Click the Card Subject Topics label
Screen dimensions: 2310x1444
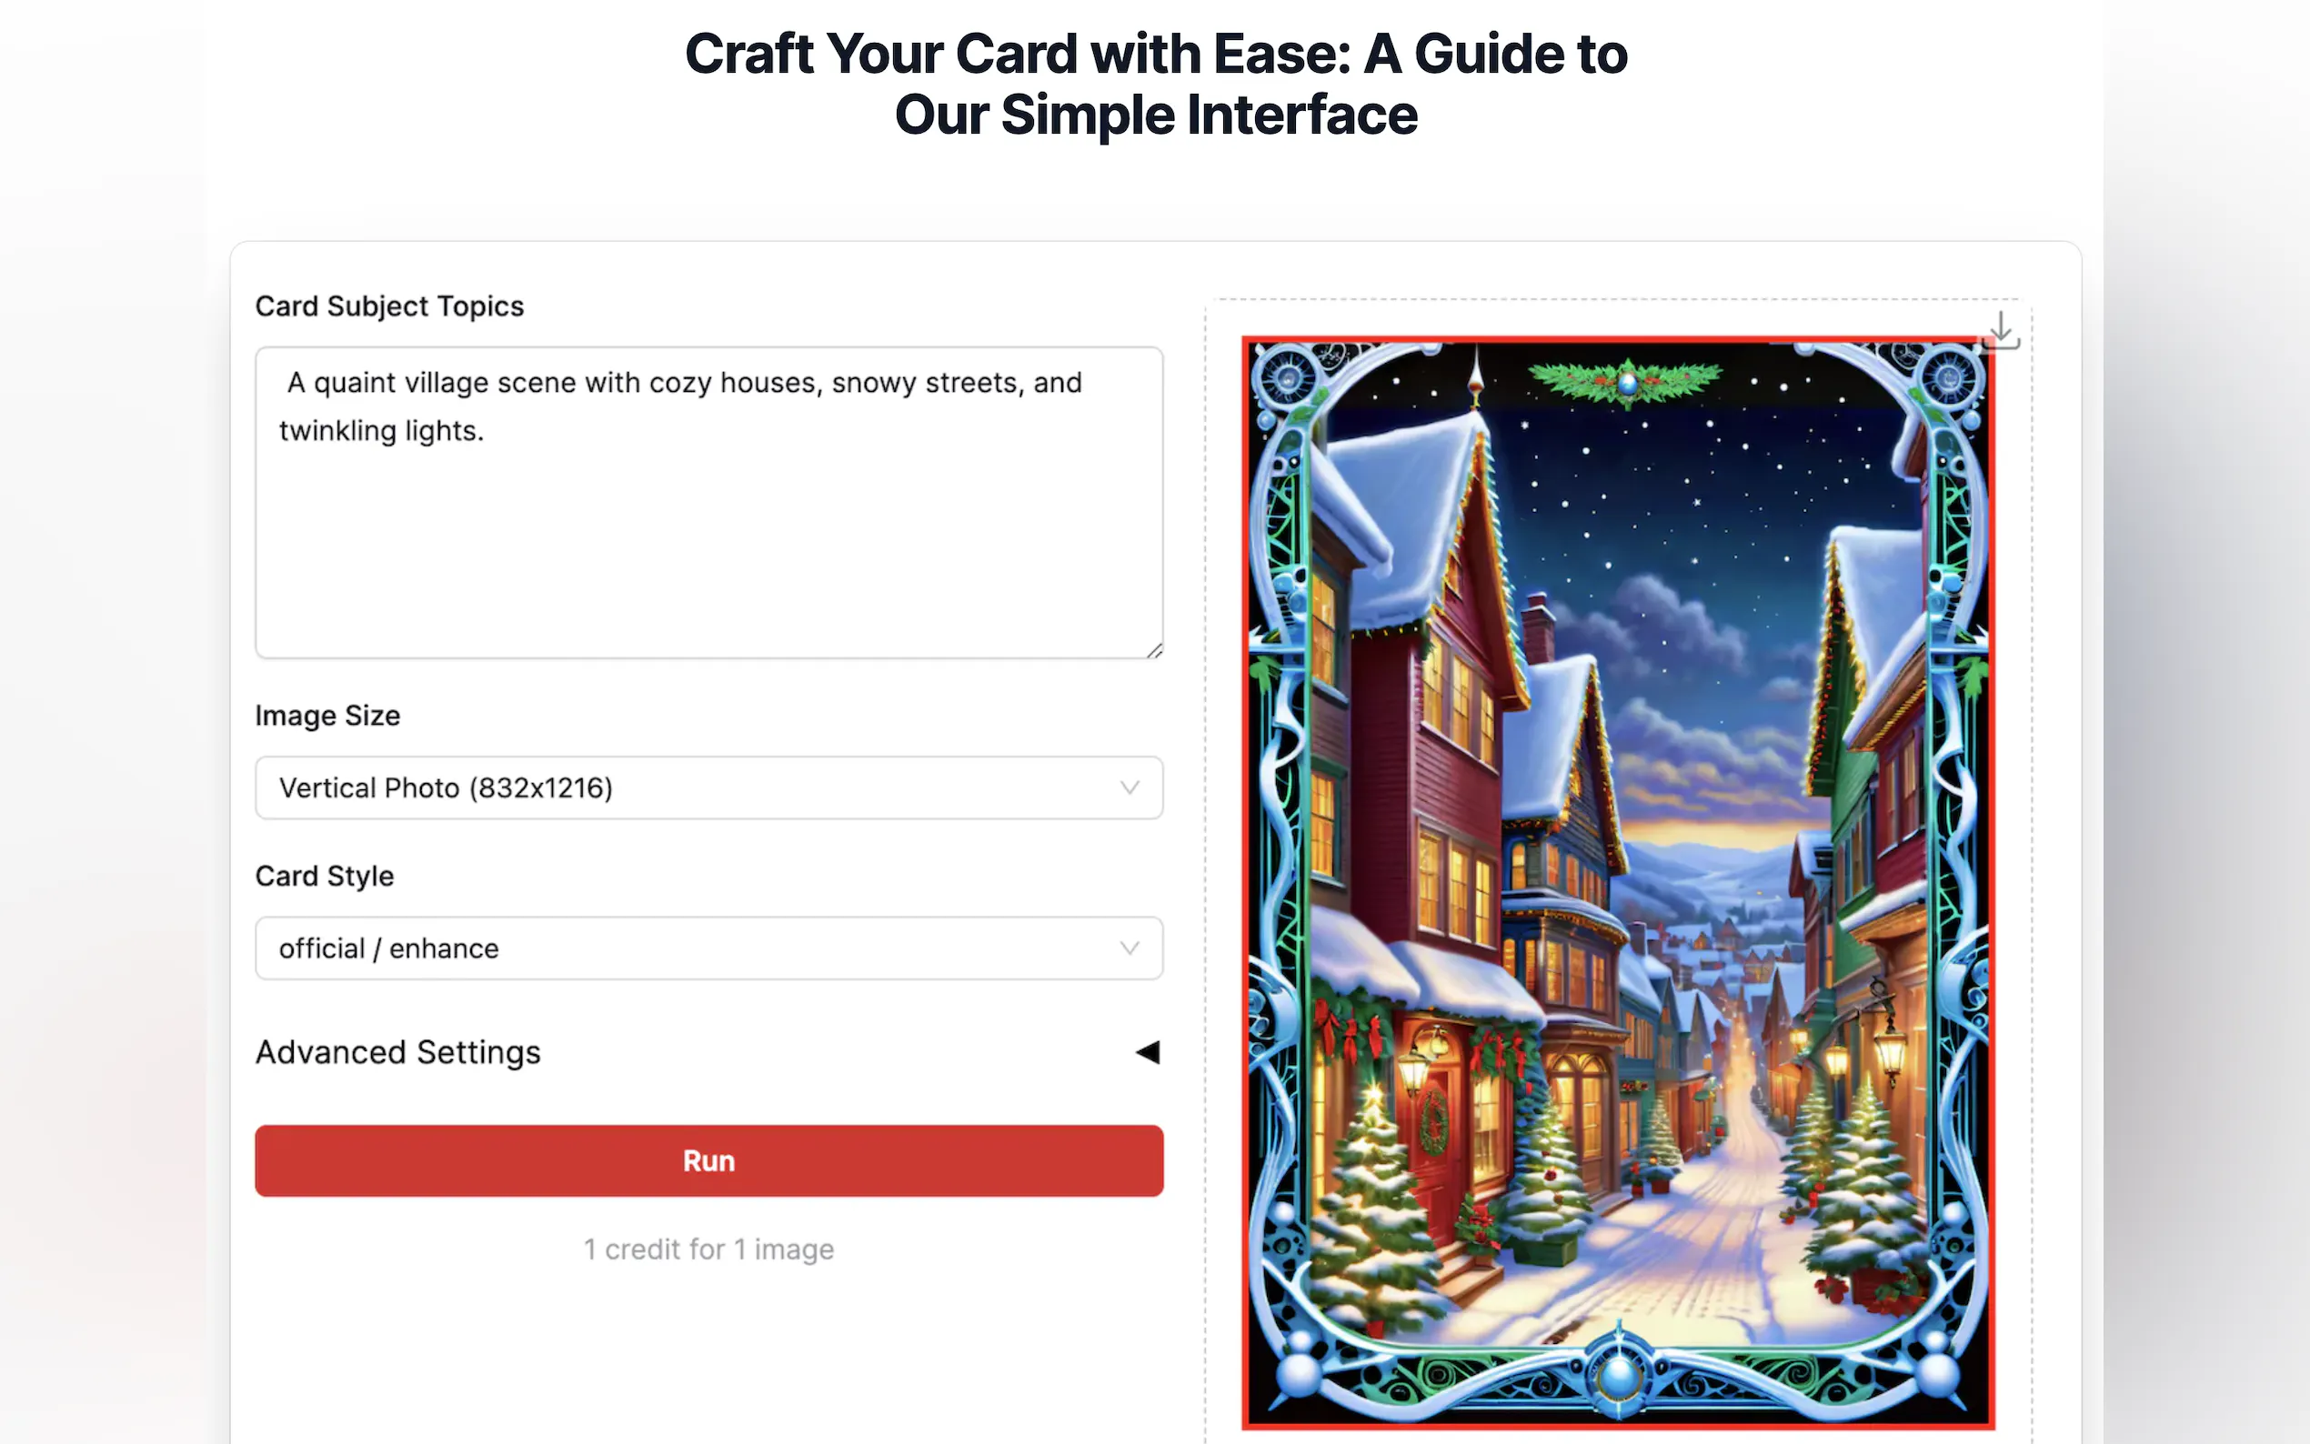(389, 306)
